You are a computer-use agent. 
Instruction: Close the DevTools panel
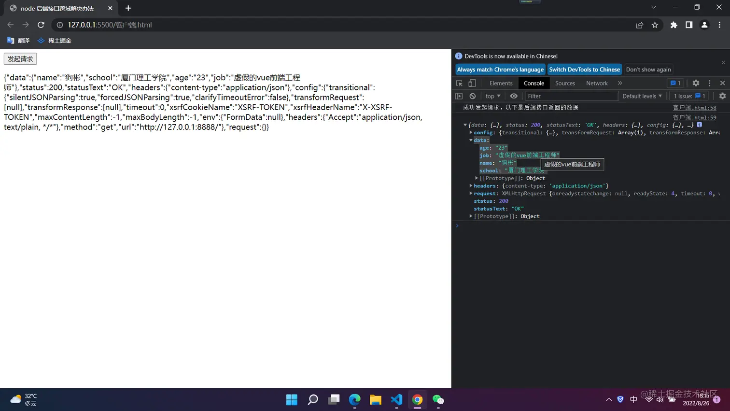[x=723, y=83]
